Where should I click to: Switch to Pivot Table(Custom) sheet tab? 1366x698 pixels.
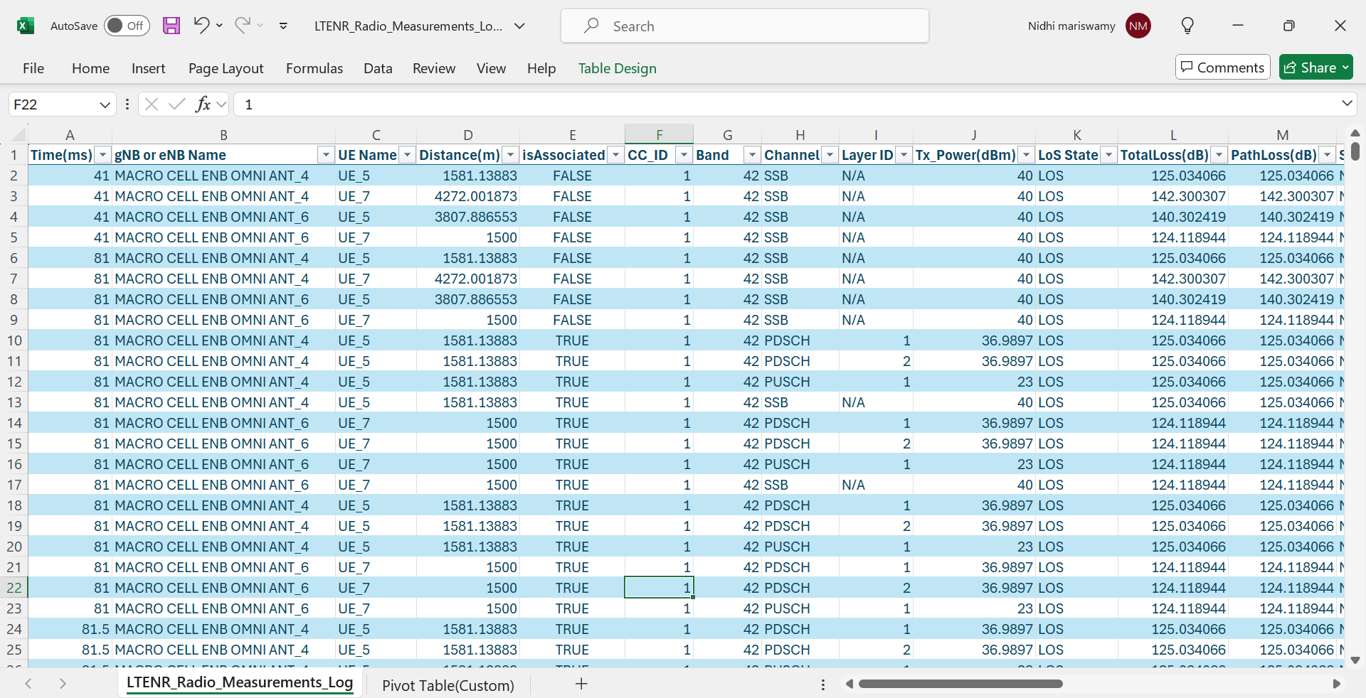[448, 685]
